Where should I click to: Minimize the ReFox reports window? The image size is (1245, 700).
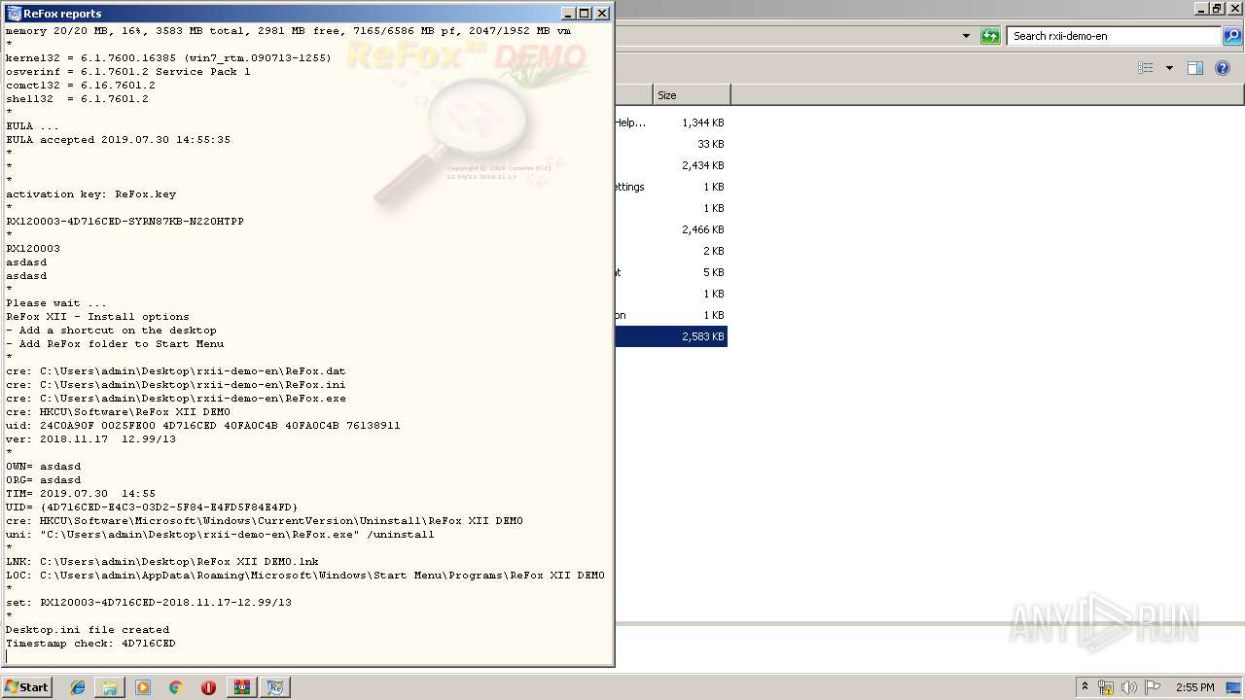[x=568, y=14]
